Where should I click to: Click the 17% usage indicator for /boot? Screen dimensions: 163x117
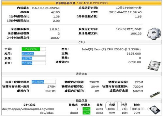pyautogui.click(x=86, y=113)
